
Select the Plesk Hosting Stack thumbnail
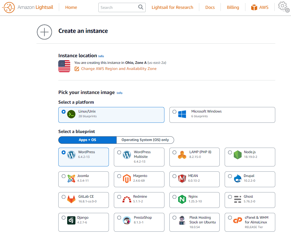coord(182,221)
